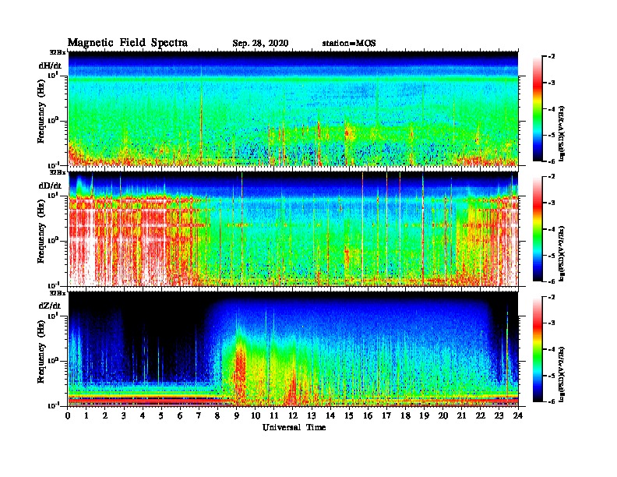Click the x-axis tick label "0"

point(68,416)
